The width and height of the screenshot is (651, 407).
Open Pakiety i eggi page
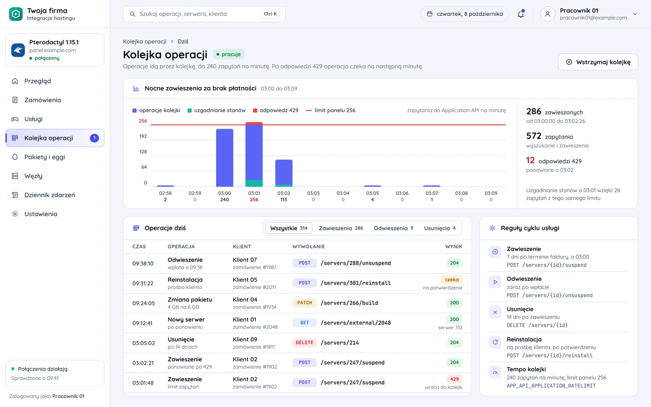coord(55,157)
